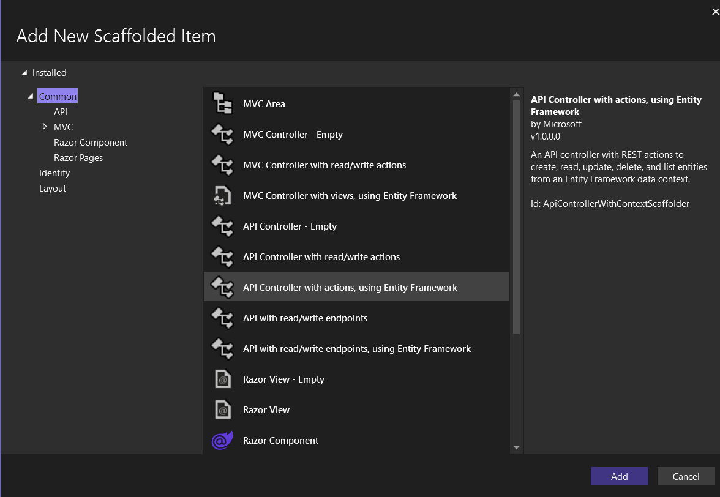The width and height of the screenshot is (720, 497).
Task: Click the Razor View - Empty icon
Action: [x=222, y=378]
